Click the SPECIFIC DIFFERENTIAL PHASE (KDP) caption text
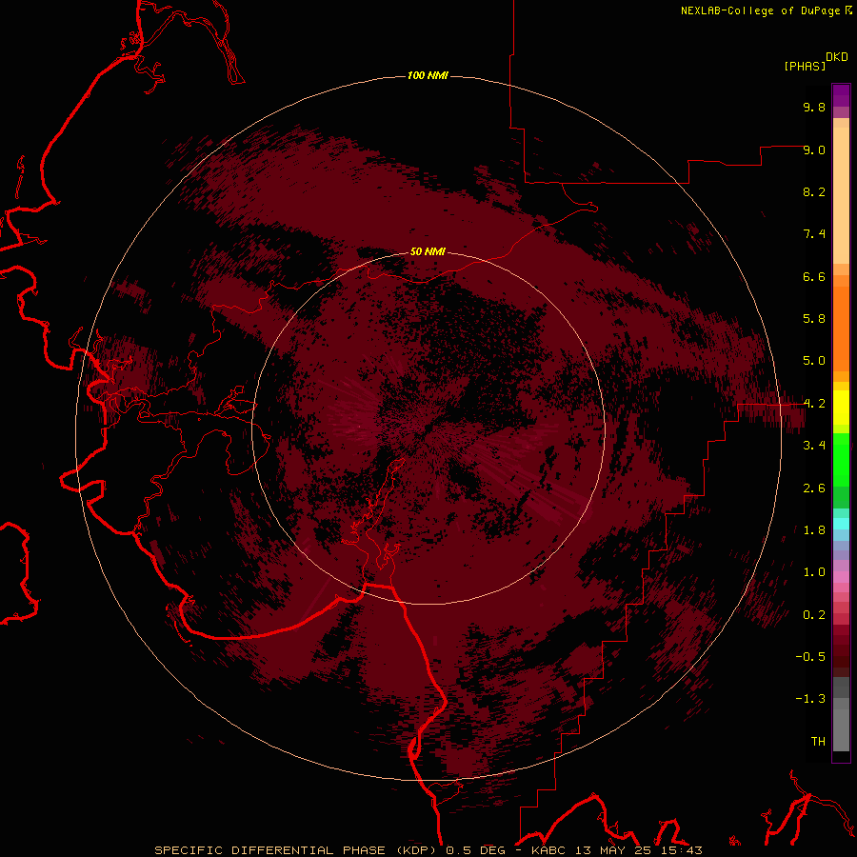 coord(295,850)
